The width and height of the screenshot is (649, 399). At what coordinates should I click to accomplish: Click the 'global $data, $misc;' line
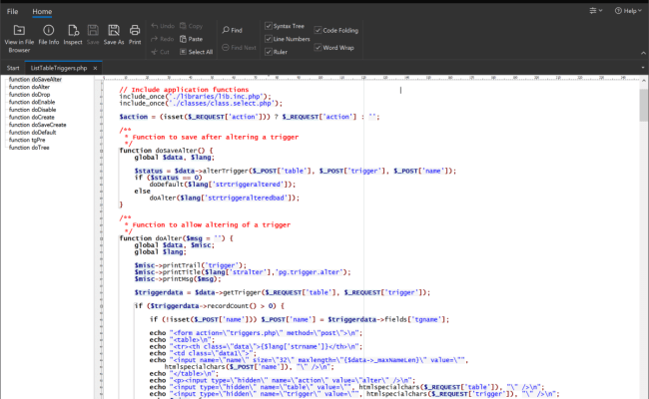click(x=175, y=245)
